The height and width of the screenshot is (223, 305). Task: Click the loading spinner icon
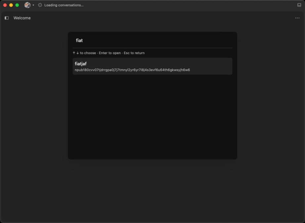tap(40, 5)
